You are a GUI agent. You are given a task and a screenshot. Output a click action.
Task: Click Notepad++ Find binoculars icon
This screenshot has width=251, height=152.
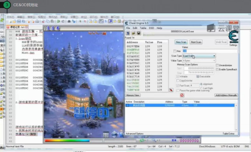coord(69,21)
